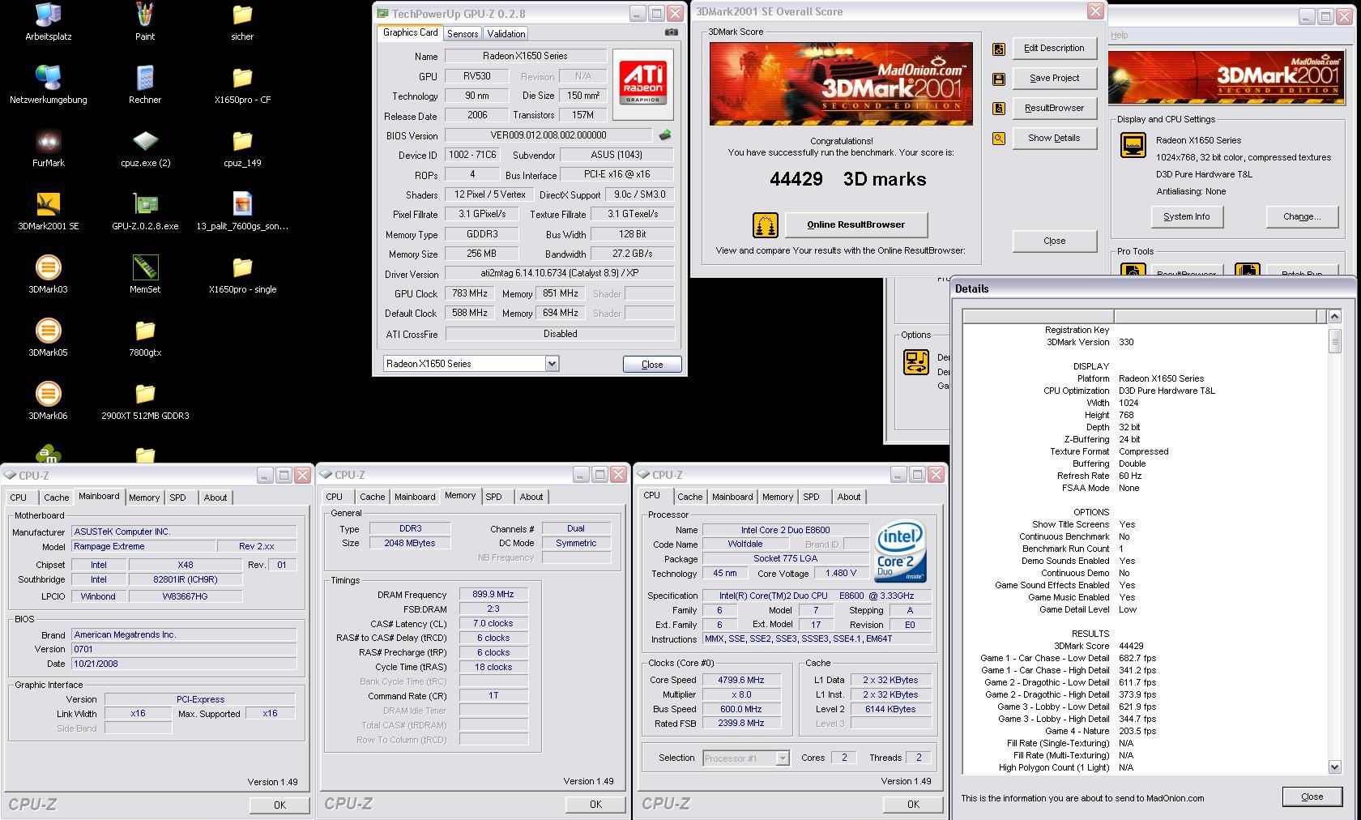Open the About tab in CPU CPU-Z window
The width and height of the screenshot is (1361, 820).
(x=849, y=497)
